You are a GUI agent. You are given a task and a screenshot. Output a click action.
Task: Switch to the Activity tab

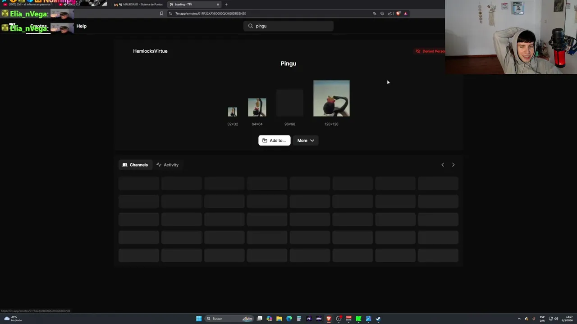click(x=168, y=165)
